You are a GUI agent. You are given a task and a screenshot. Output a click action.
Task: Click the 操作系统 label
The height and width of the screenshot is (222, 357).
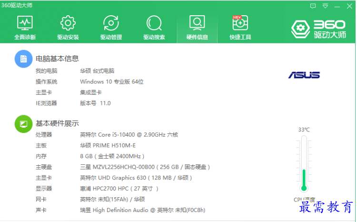[47, 81]
